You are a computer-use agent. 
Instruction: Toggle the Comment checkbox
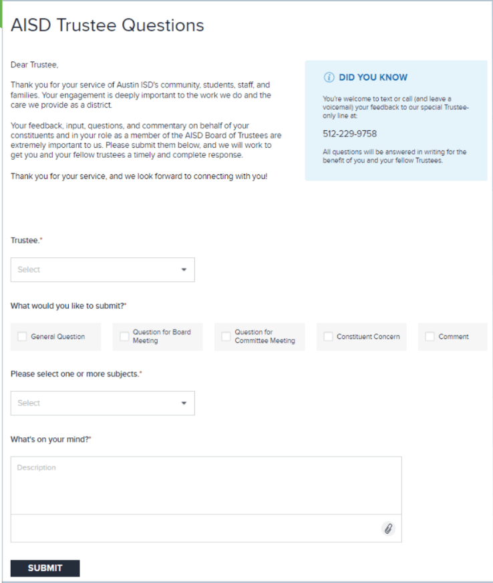click(430, 337)
